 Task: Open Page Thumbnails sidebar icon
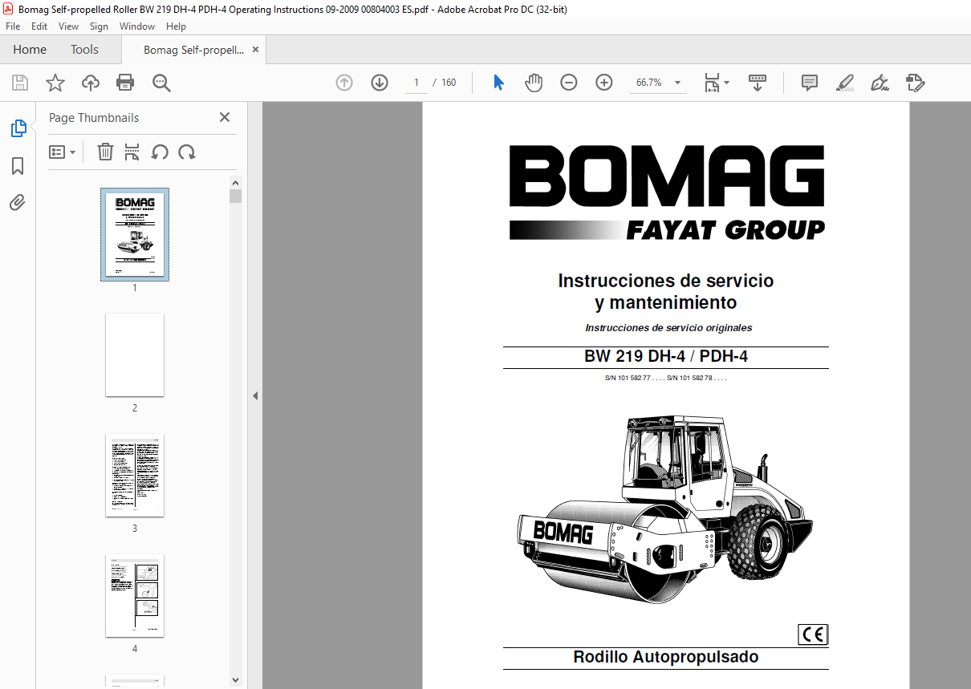click(18, 128)
